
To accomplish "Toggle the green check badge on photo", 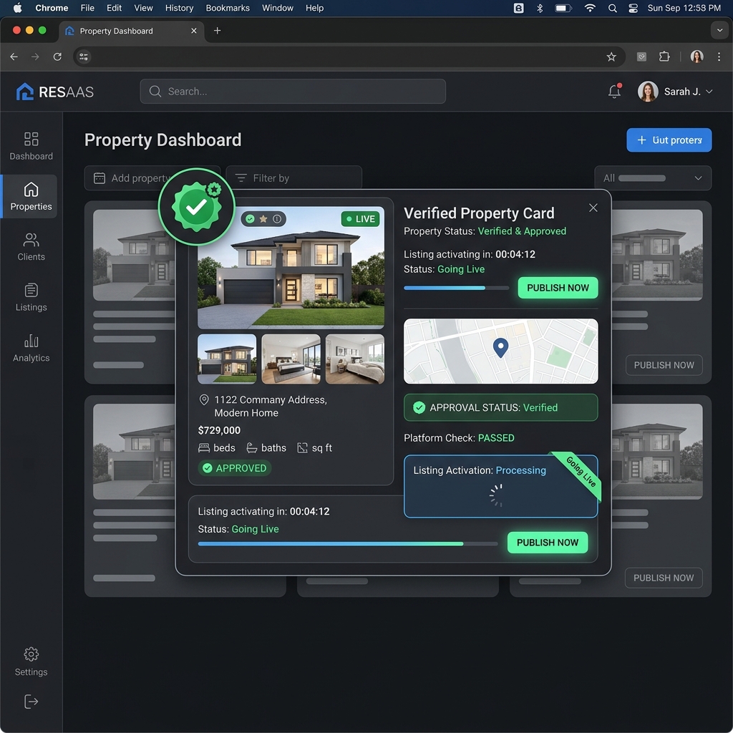I will [x=250, y=219].
